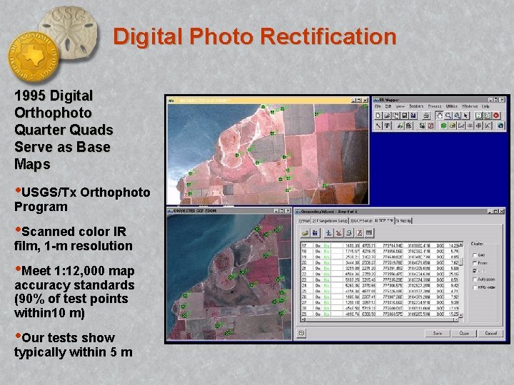Click the Print icon in ER Mapper toolbar
The width and height of the screenshot is (514, 385).
(426, 115)
